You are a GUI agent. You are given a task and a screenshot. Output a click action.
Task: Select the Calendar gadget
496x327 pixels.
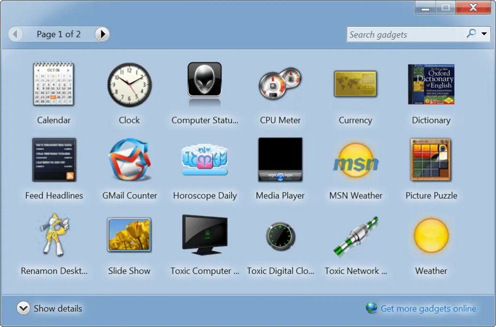point(54,84)
